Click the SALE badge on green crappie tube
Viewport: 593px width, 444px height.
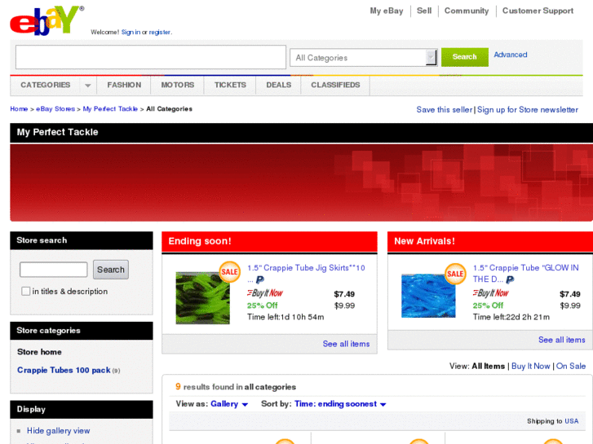pyautogui.click(x=229, y=271)
